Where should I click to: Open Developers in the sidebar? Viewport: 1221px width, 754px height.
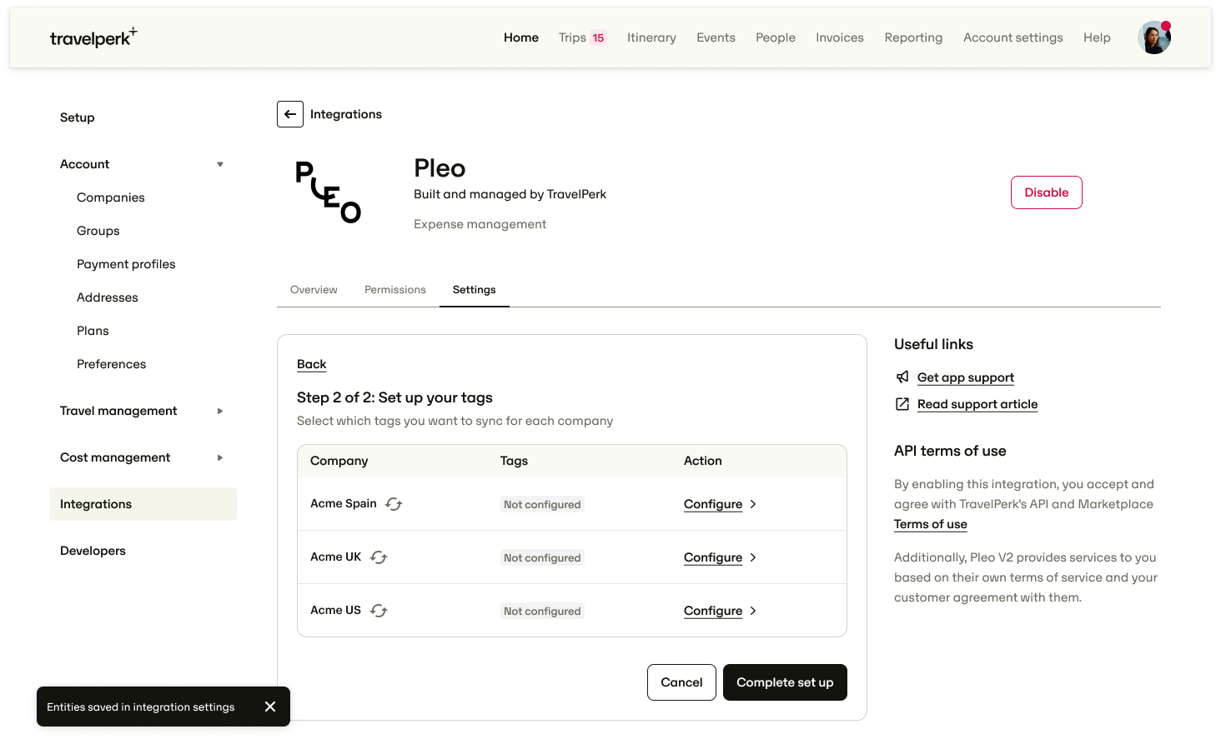click(93, 551)
